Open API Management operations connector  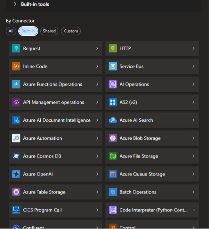(x=53, y=102)
